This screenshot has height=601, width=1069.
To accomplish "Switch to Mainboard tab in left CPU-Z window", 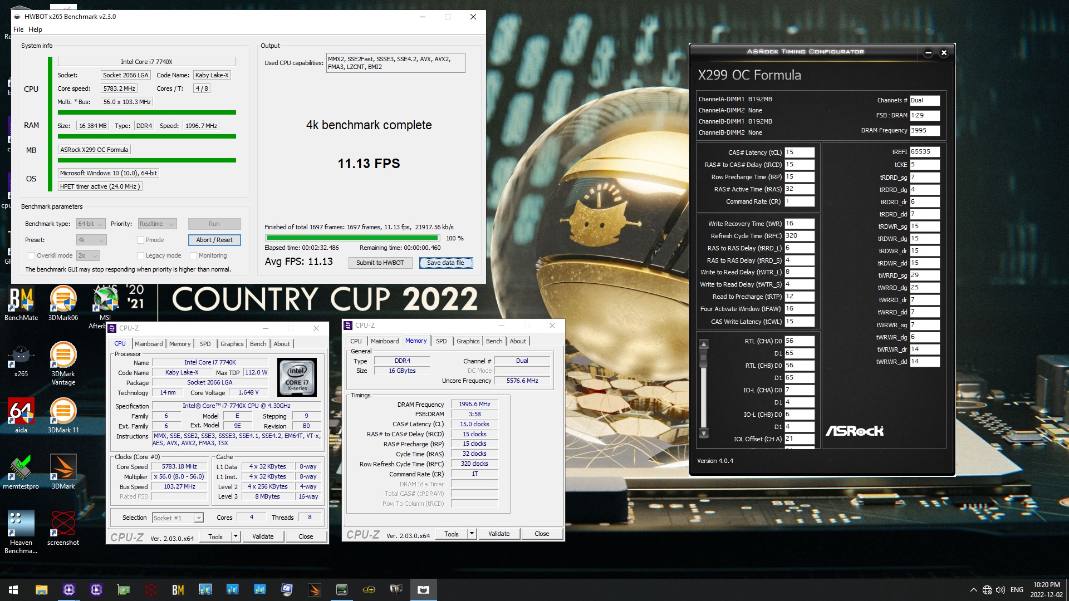I will tap(149, 344).
